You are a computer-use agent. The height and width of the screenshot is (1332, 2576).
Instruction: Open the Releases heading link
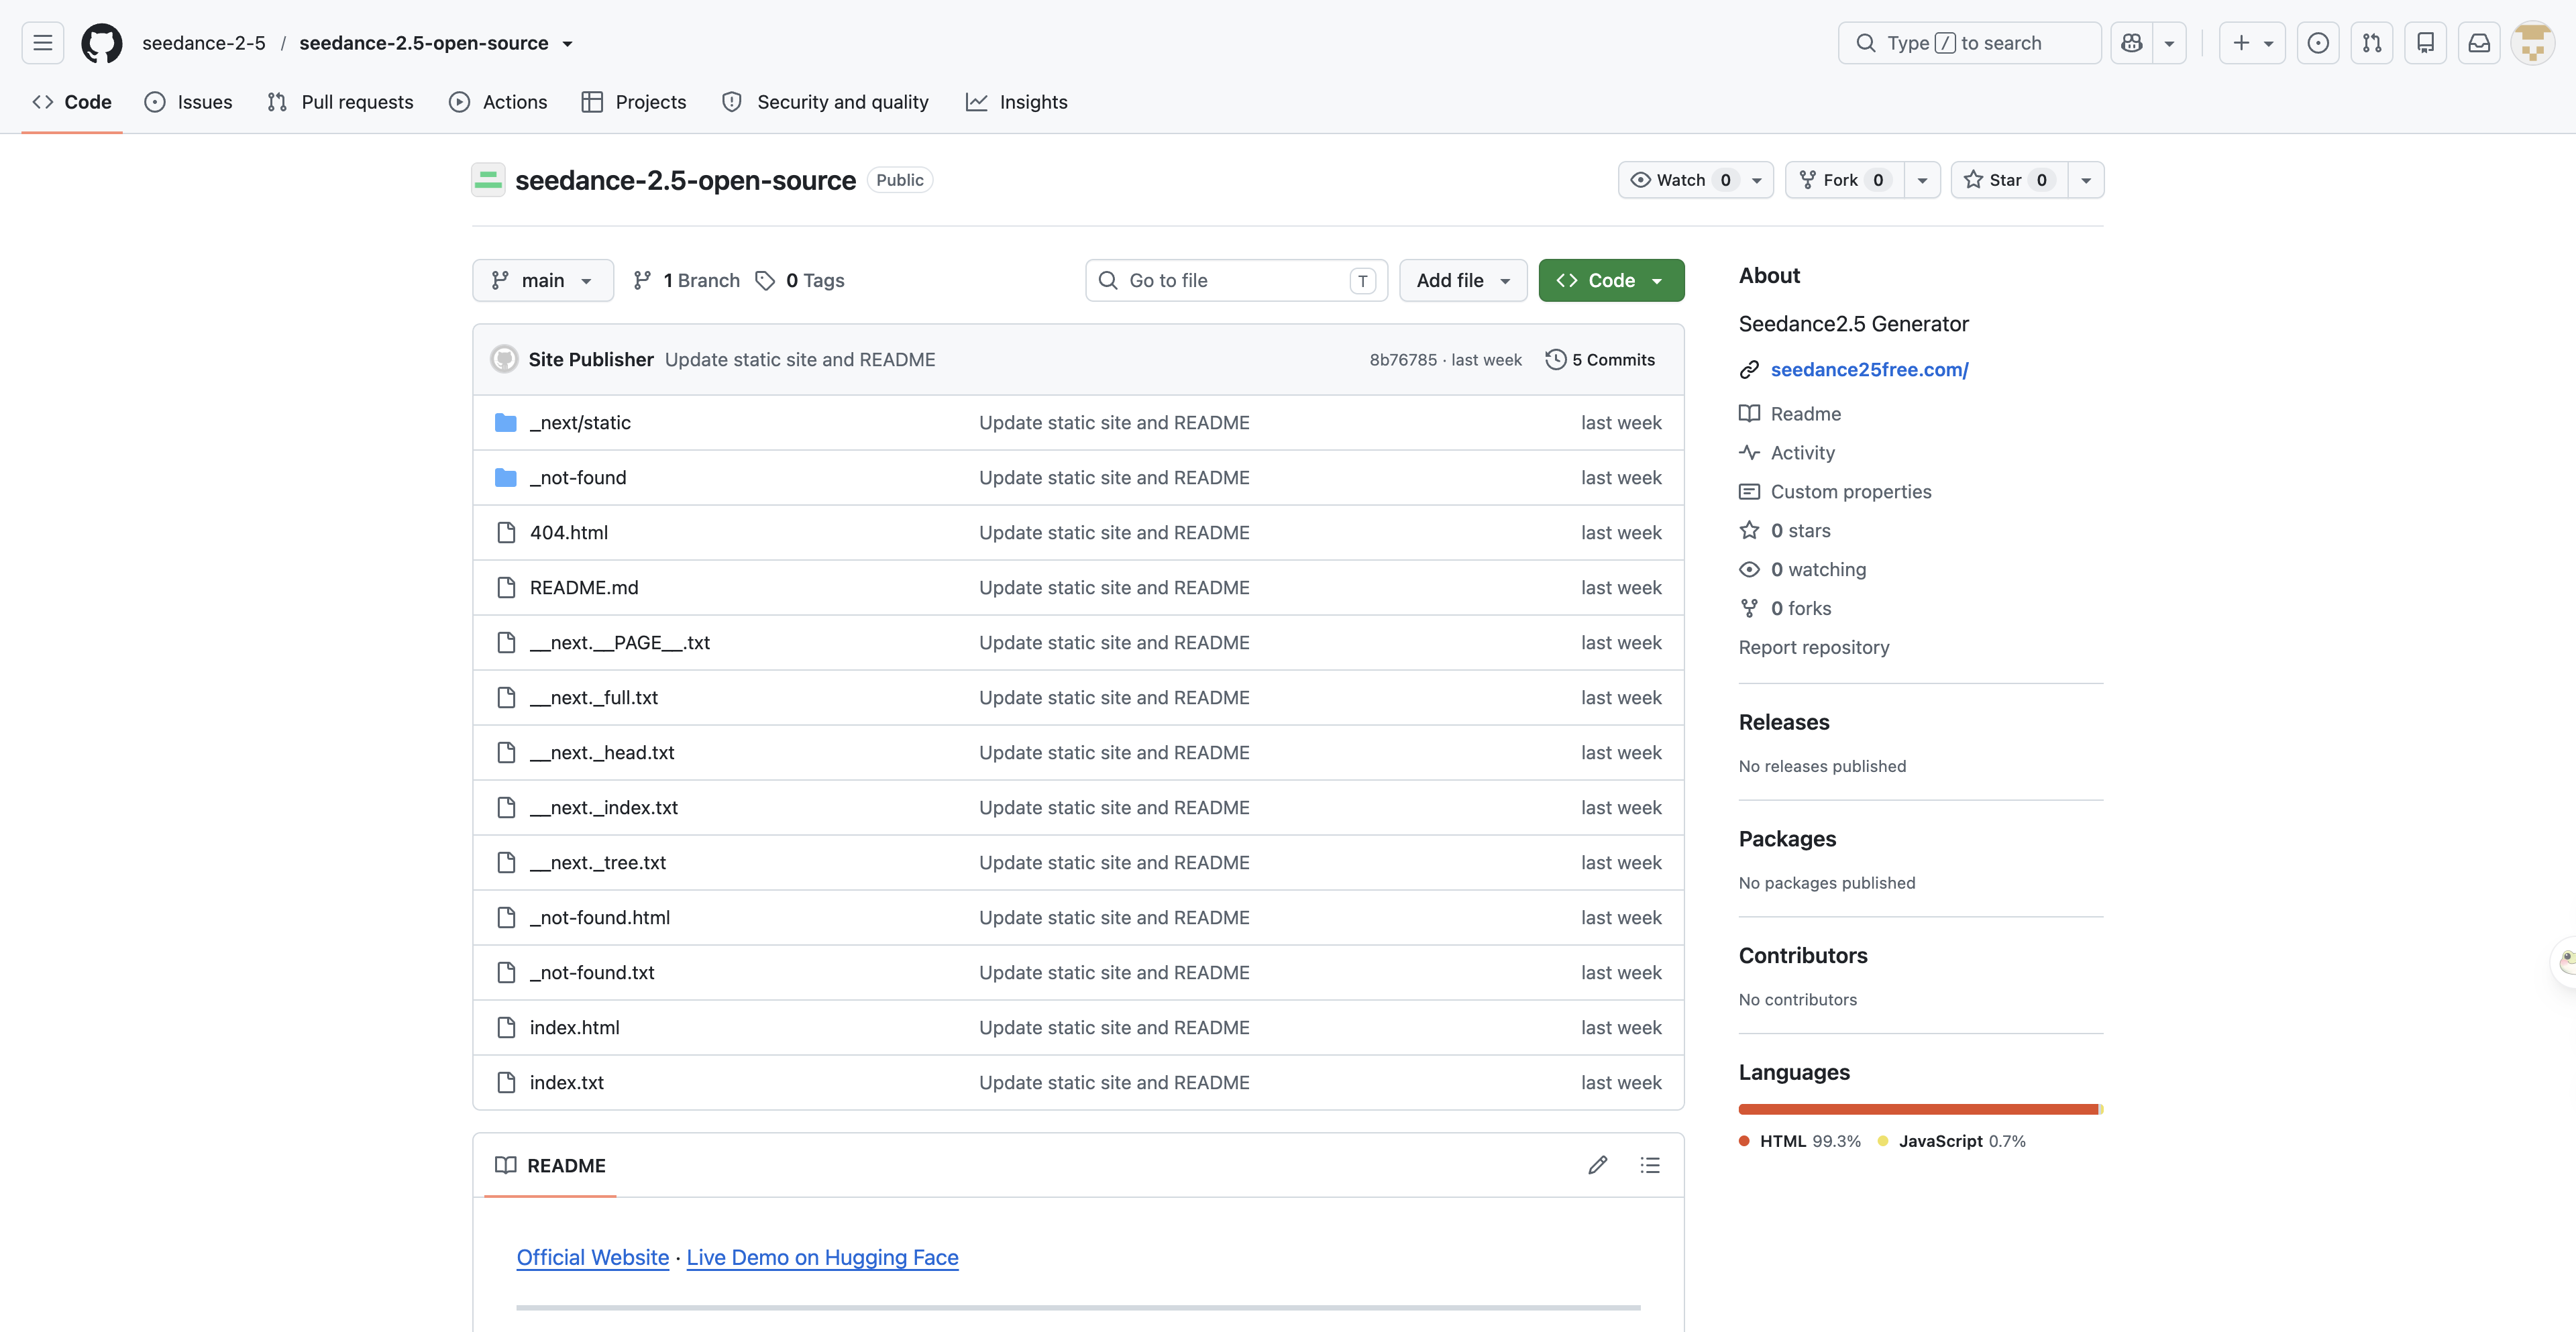[x=1784, y=722]
